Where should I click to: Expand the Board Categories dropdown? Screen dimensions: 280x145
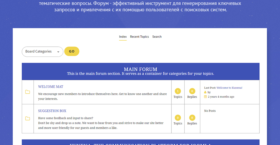(42, 52)
